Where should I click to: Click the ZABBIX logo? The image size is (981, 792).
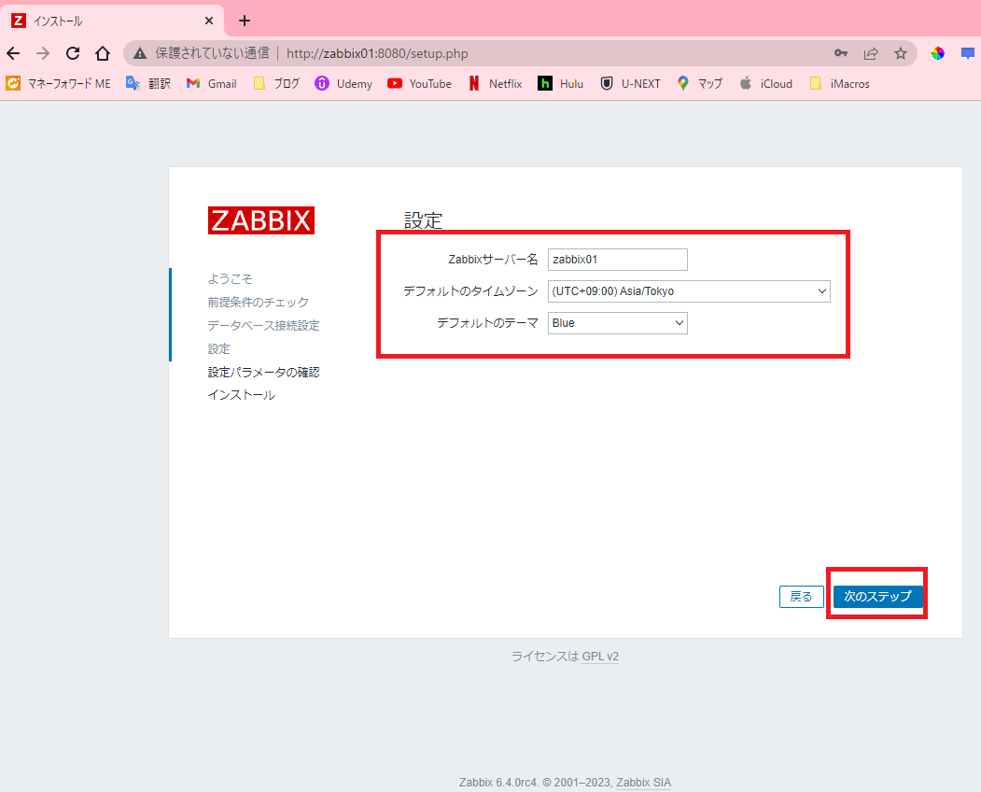[260, 220]
